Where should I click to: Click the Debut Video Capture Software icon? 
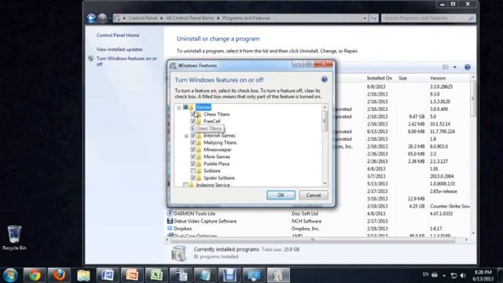click(170, 221)
